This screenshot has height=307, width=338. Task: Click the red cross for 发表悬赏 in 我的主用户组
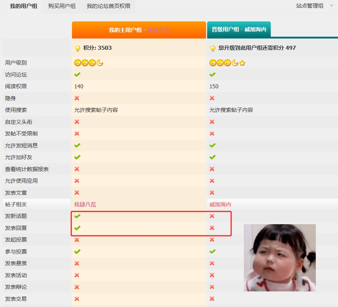click(x=77, y=263)
